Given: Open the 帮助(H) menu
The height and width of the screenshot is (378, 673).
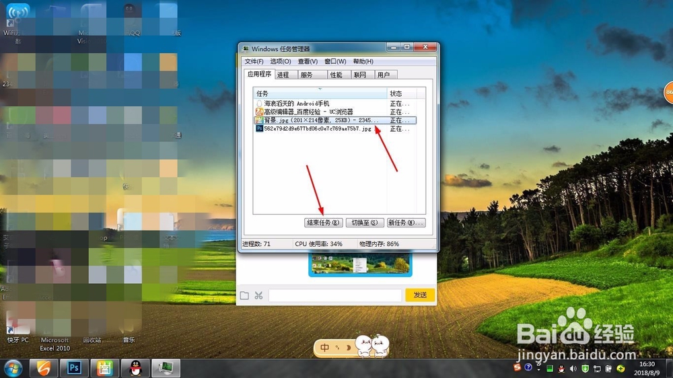Looking at the screenshot, I should [363, 61].
